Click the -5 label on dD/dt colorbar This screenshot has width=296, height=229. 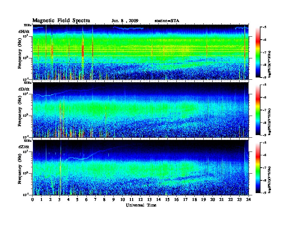pos(265,85)
